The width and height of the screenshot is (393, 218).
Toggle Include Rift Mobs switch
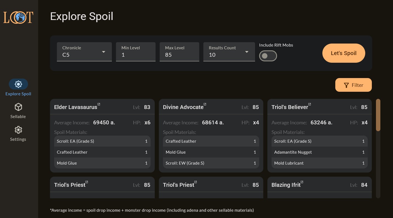click(x=268, y=56)
